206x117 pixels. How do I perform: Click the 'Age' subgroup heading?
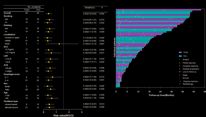(x=6, y=93)
